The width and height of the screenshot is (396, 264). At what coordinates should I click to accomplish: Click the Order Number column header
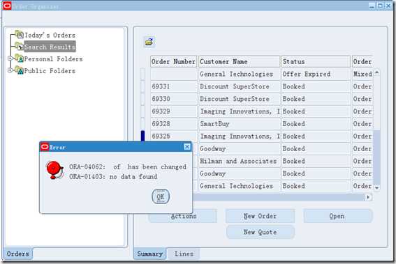[x=173, y=61]
